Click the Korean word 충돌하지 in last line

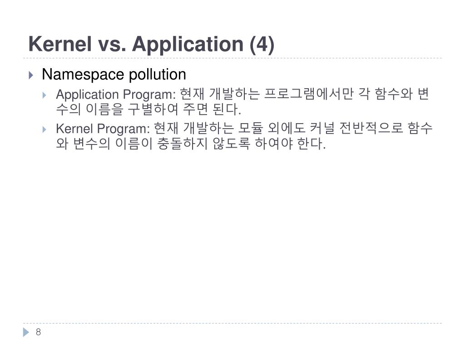point(182,143)
